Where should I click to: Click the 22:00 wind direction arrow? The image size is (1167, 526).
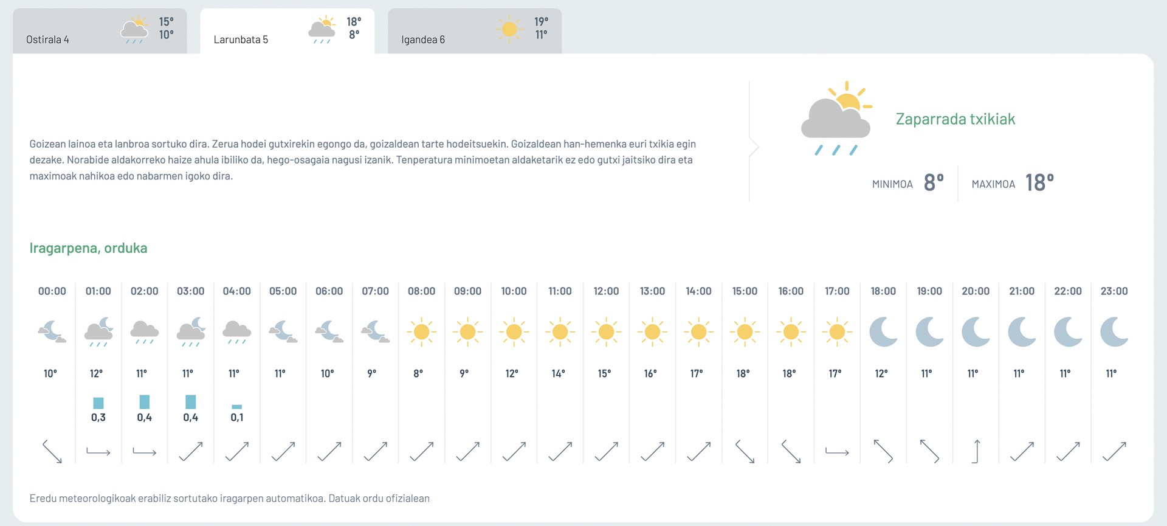pos(1069,452)
